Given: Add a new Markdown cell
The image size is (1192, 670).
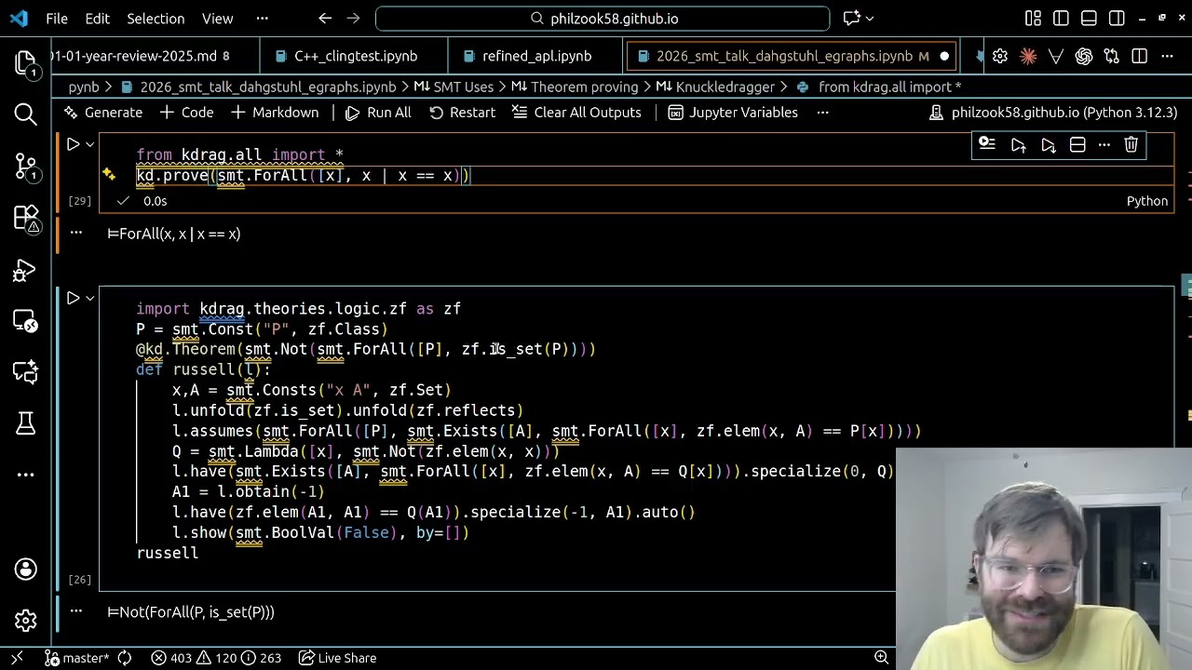Looking at the screenshot, I should [x=274, y=112].
